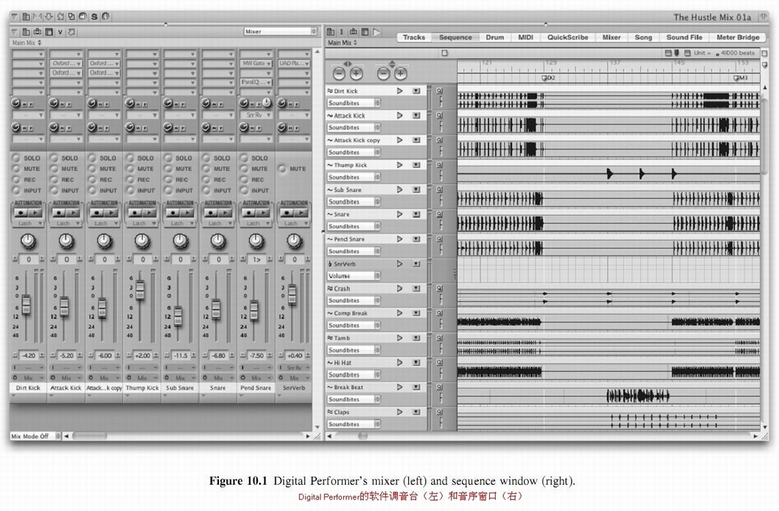The height and width of the screenshot is (511, 779).
Task: Record-arm the Thump Kick channel
Action: (130, 180)
